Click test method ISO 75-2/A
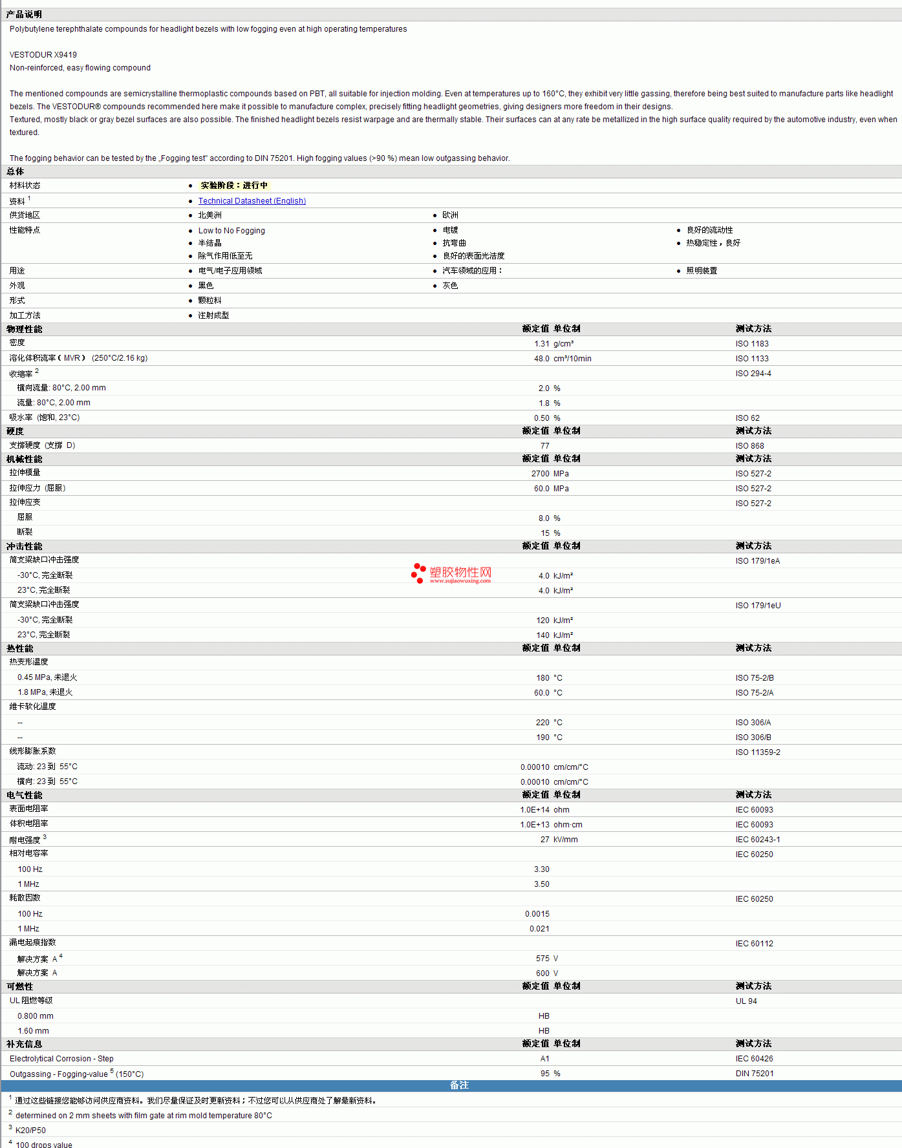The image size is (902, 1148). pos(755,693)
